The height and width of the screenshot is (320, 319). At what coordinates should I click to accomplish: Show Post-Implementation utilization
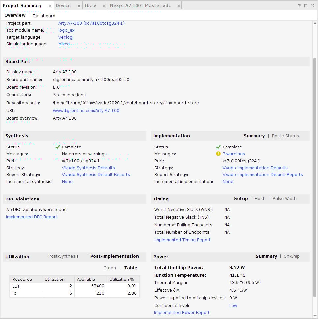click(115, 256)
